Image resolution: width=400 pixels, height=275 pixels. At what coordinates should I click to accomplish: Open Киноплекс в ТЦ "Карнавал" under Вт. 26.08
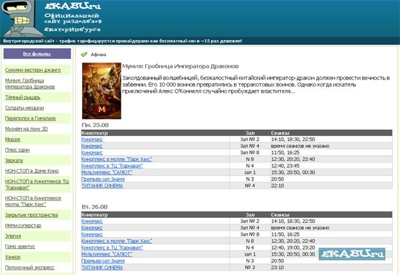coord(112,248)
